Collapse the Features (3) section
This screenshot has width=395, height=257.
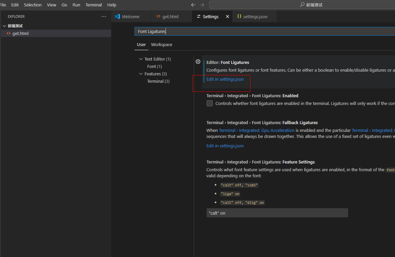click(141, 74)
